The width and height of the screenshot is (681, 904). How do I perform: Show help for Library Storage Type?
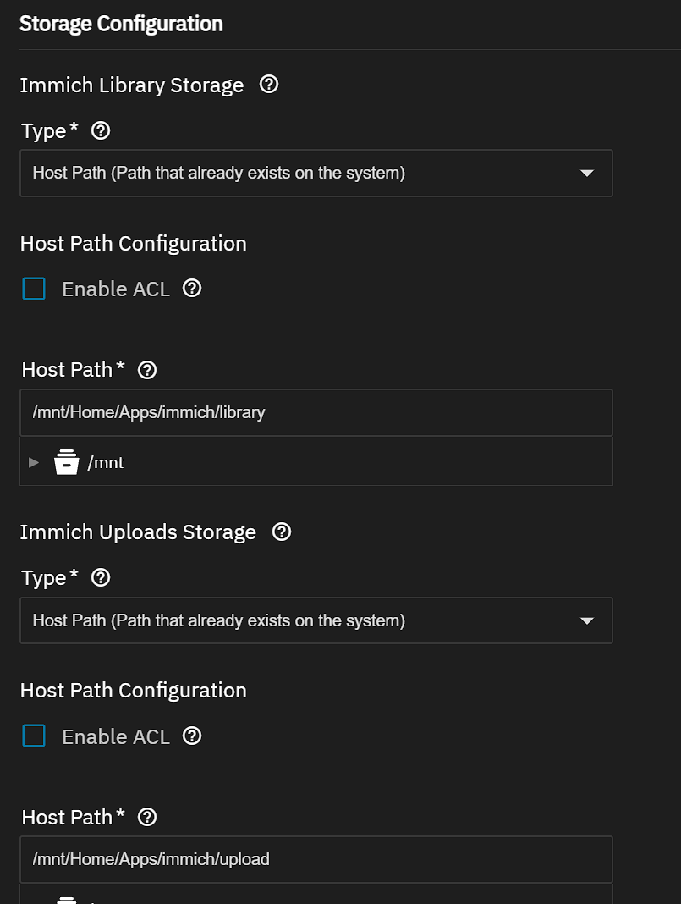coord(101,131)
